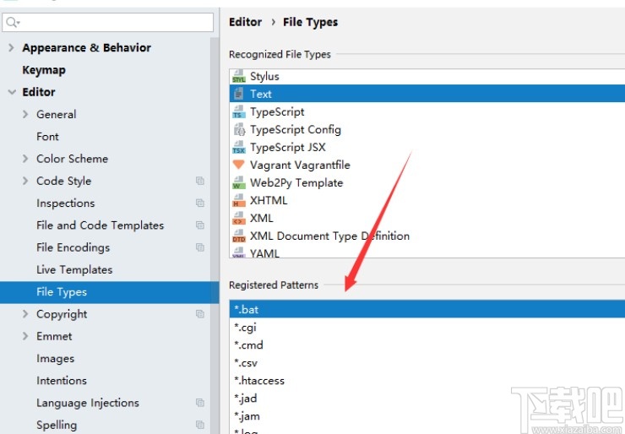625x434 pixels.
Task: Select the XML Document Type Definition entry
Action: tap(329, 236)
